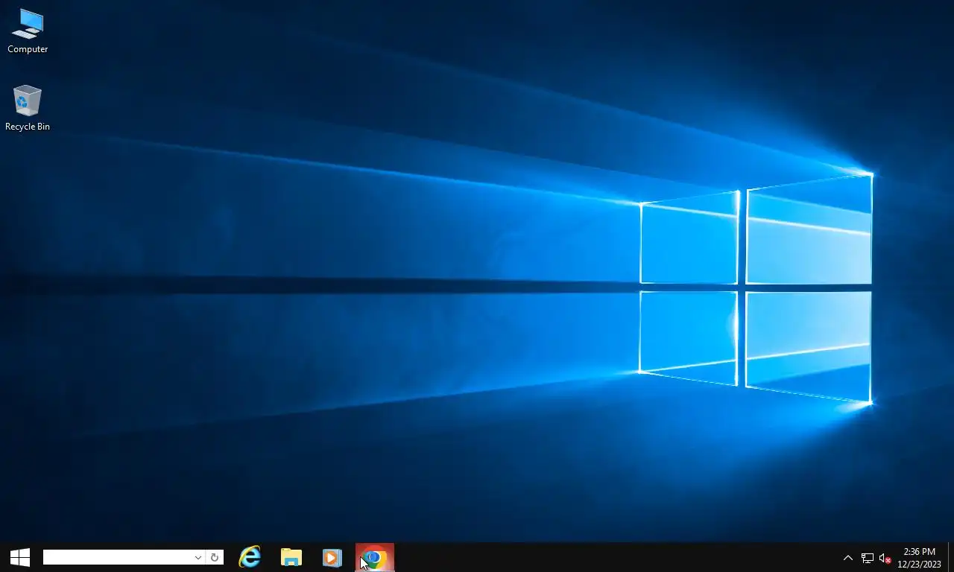Screen dimensions: 954x572
Task: Open the Windows Start menu
Action: (x=20, y=557)
